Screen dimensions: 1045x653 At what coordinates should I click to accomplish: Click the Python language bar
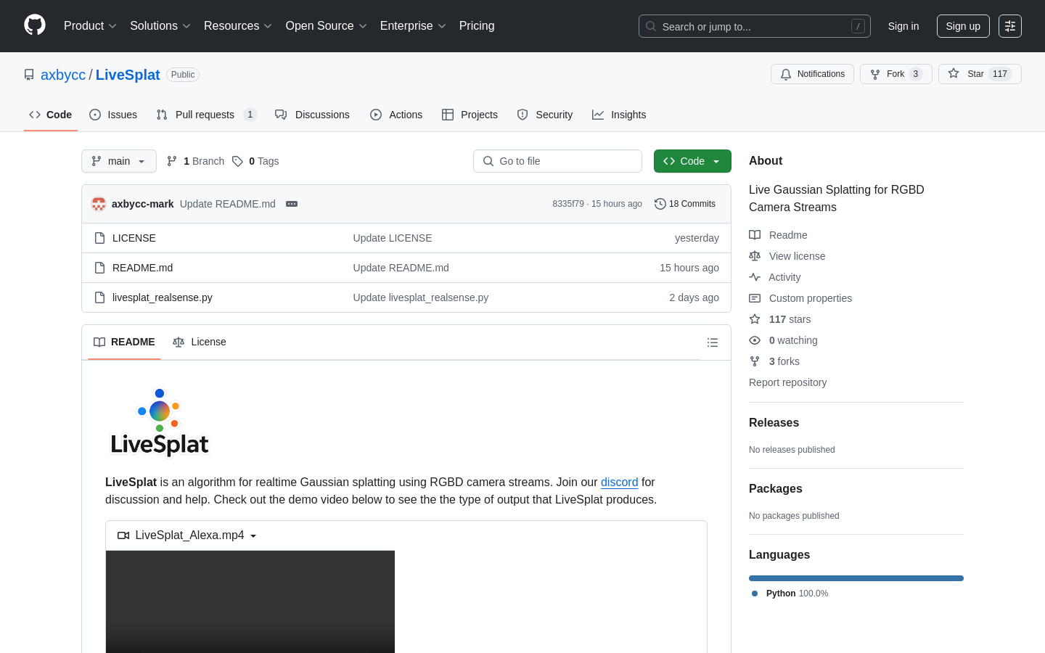(x=856, y=578)
